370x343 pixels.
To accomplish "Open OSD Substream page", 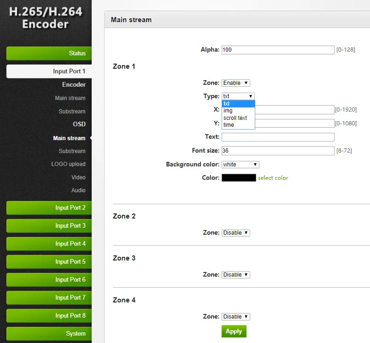I will (72, 151).
